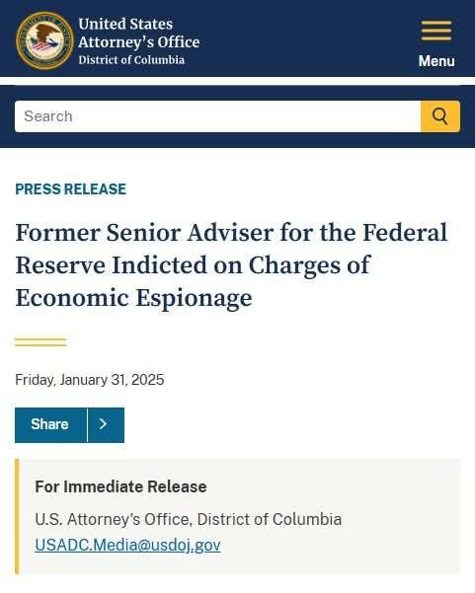Click "U.S. Attorney's Office, District of Columbia" contact text
The height and width of the screenshot is (593, 475).
pyautogui.click(x=188, y=519)
